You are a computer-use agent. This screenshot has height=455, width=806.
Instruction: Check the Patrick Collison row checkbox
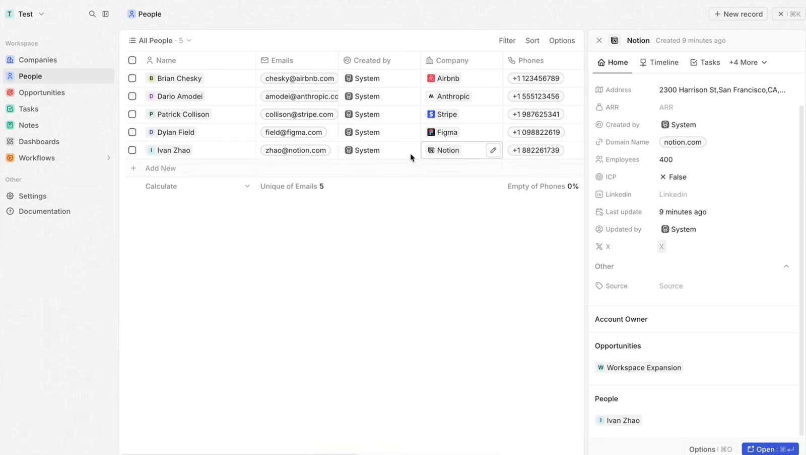tap(132, 114)
